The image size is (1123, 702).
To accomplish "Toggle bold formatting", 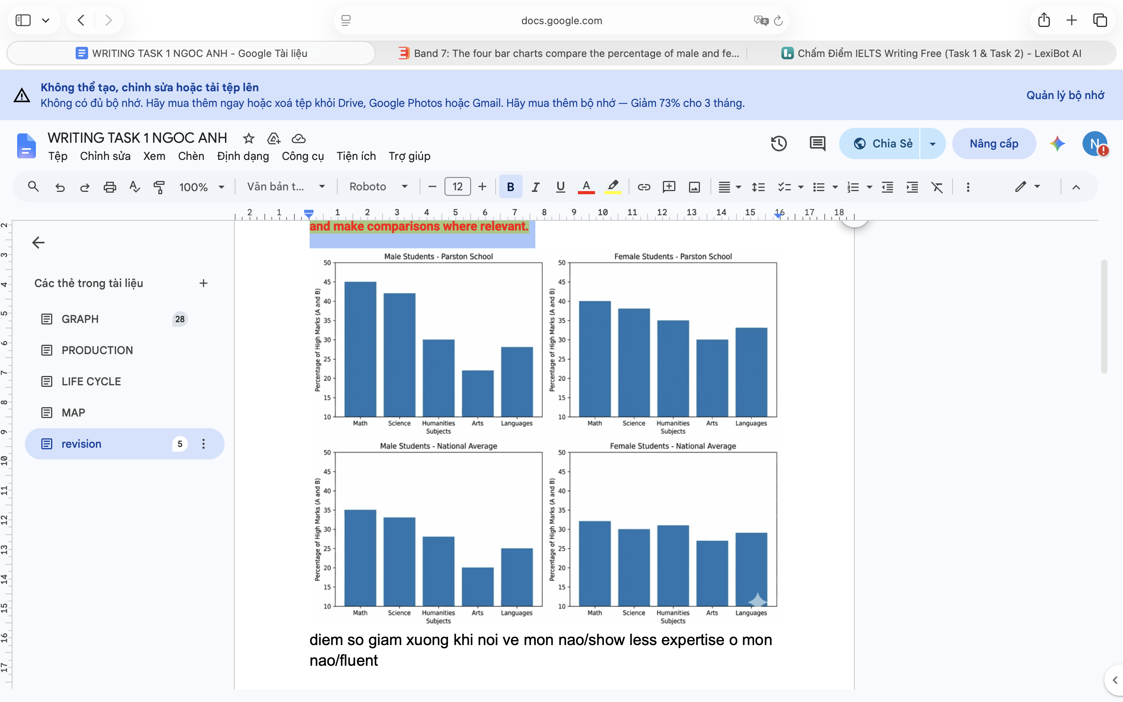I will [x=510, y=187].
